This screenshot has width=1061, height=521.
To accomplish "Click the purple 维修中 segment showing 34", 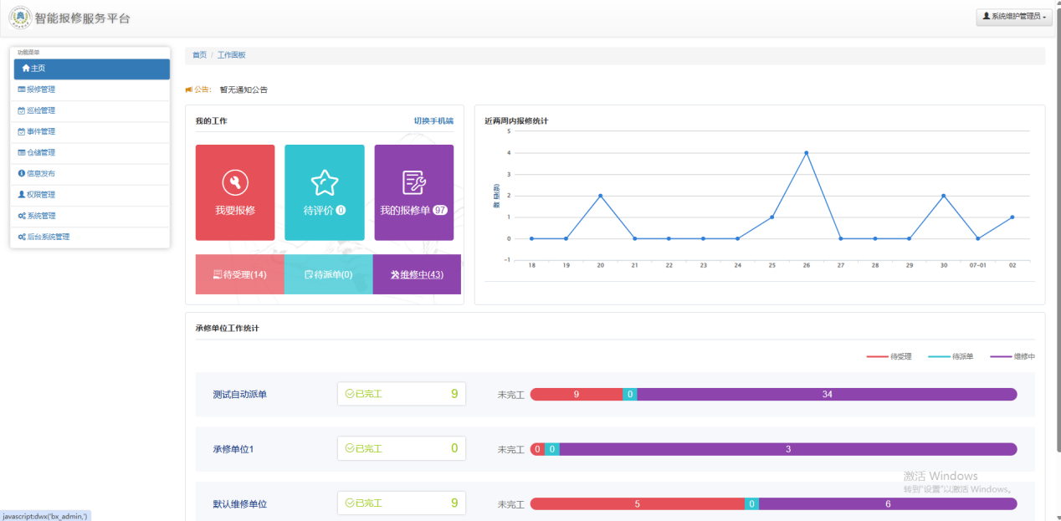I will pos(827,395).
